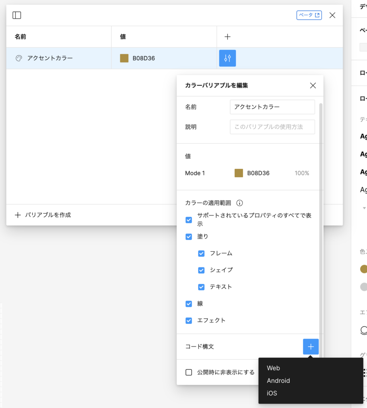Close the カラーバリアブルを編集 dialog

click(313, 85)
